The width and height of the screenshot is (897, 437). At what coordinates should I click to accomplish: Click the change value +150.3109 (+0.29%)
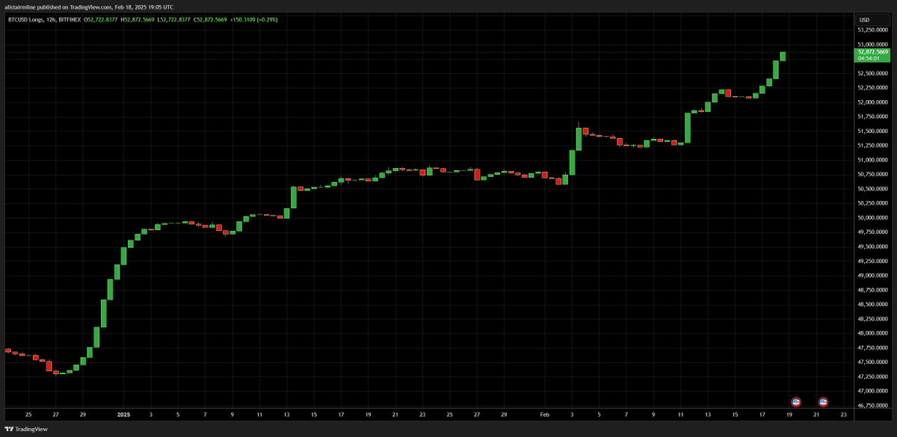click(255, 19)
